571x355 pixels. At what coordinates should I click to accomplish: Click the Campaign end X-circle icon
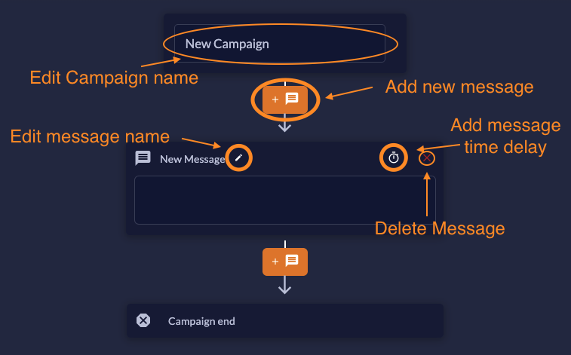(143, 320)
